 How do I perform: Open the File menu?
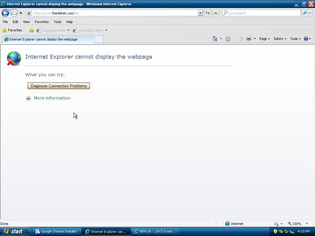[x=6, y=22]
